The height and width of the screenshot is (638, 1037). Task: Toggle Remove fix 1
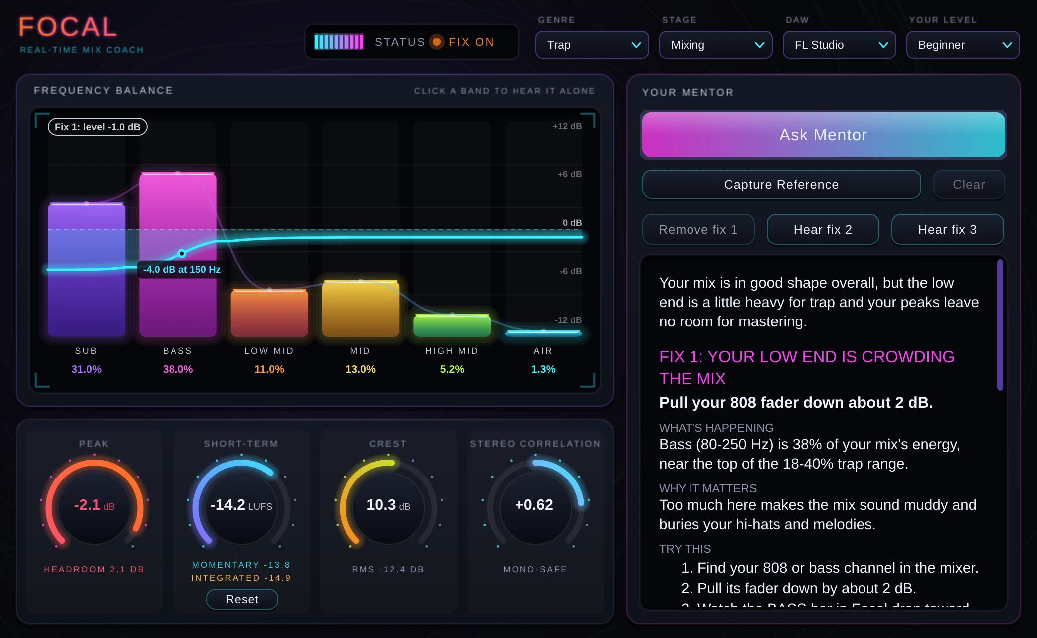[698, 229]
